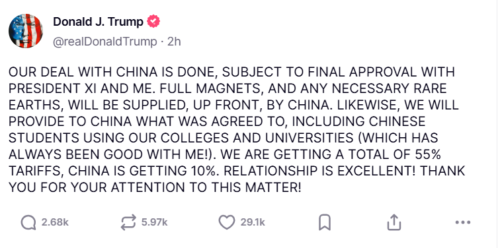This screenshot has height=248, width=498.
Task: Click the reply speech bubble icon
Action: point(28,222)
